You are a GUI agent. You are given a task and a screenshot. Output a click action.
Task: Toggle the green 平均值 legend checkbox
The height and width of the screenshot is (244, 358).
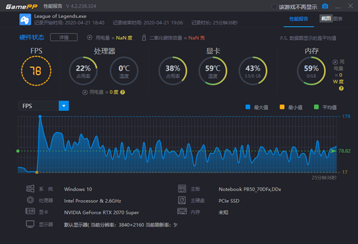317,107
